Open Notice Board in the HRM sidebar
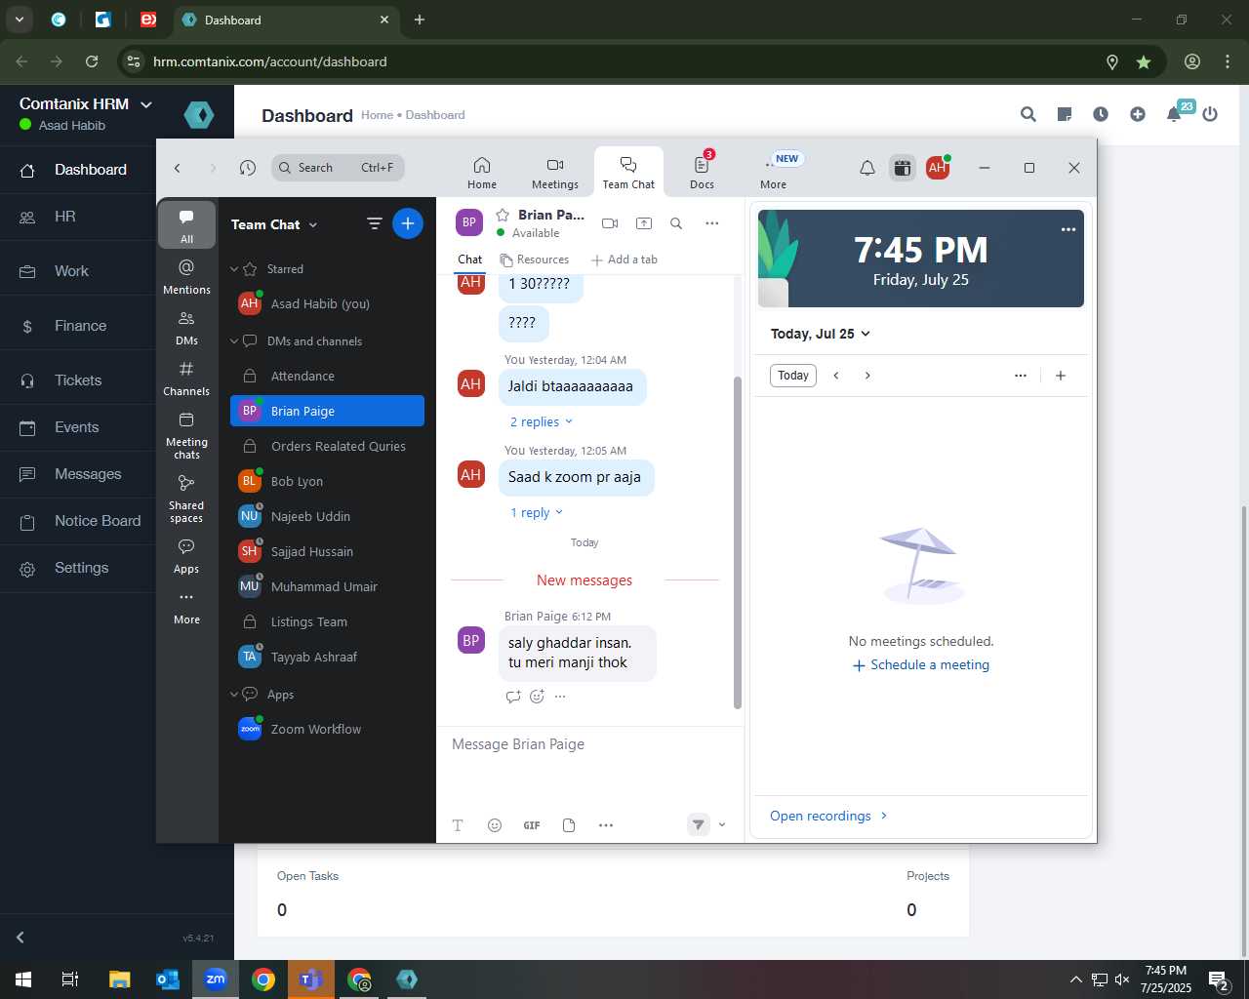Screen dimensions: 1249x999 pyautogui.click(x=98, y=521)
